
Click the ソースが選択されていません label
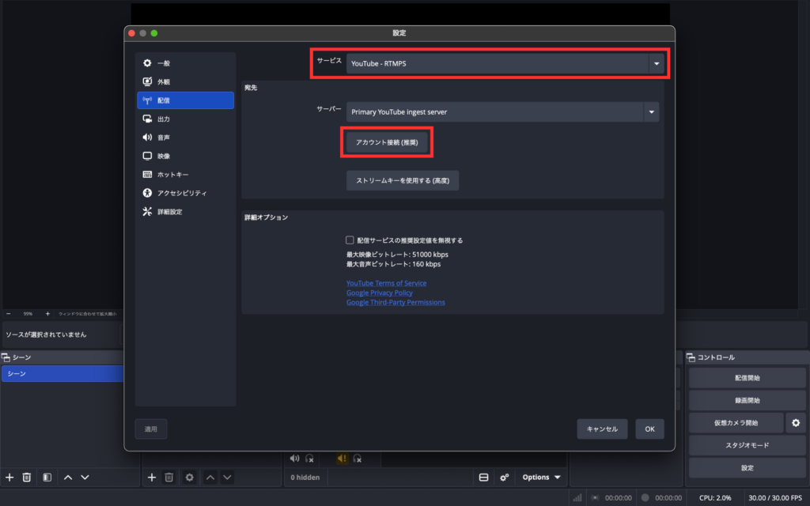[x=46, y=334]
